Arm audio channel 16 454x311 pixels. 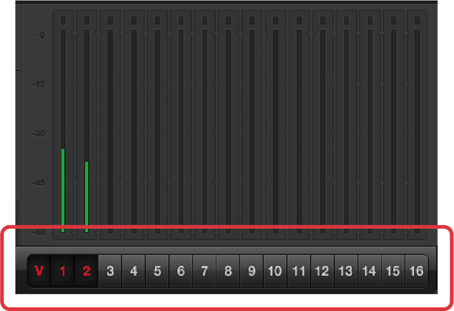click(416, 271)
